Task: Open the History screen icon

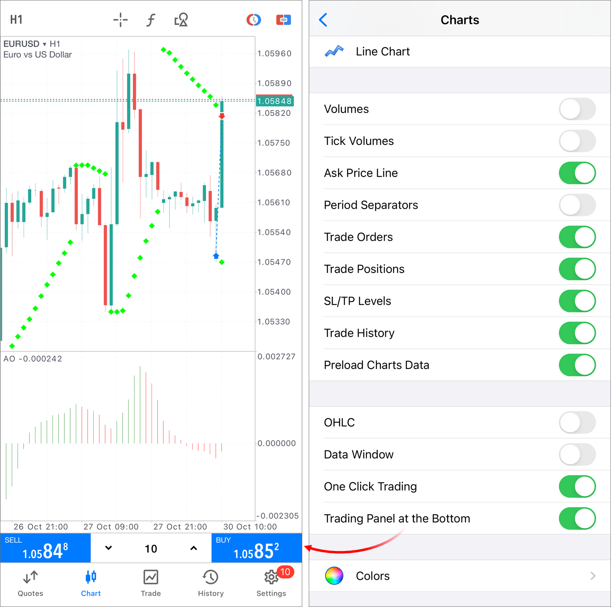Action: (x=210, y=583)
